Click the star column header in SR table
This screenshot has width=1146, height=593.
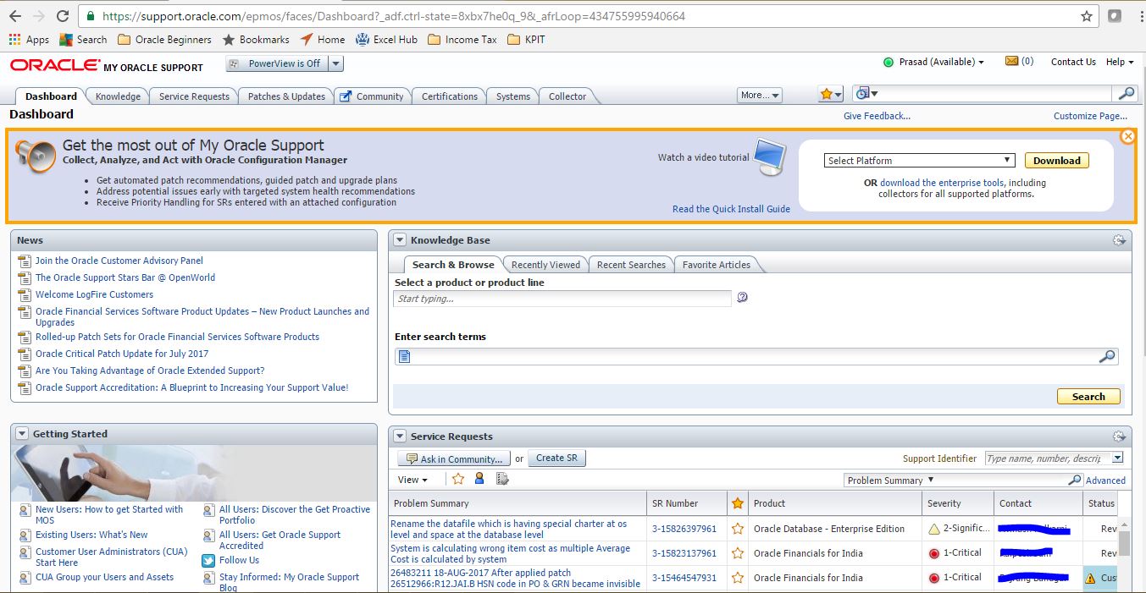(738, 503)
